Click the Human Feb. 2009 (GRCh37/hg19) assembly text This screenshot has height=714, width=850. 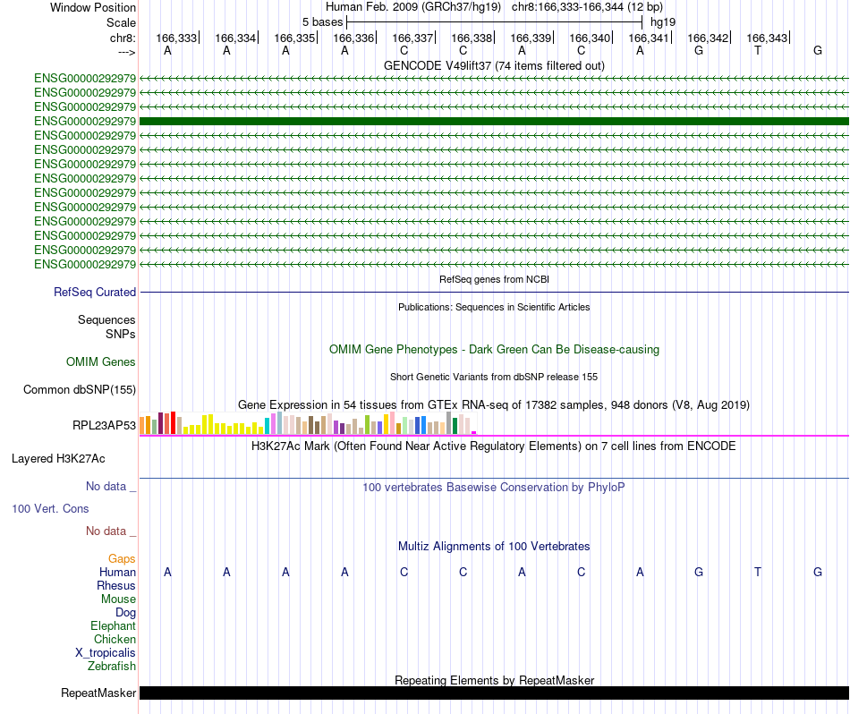point(413,7)
